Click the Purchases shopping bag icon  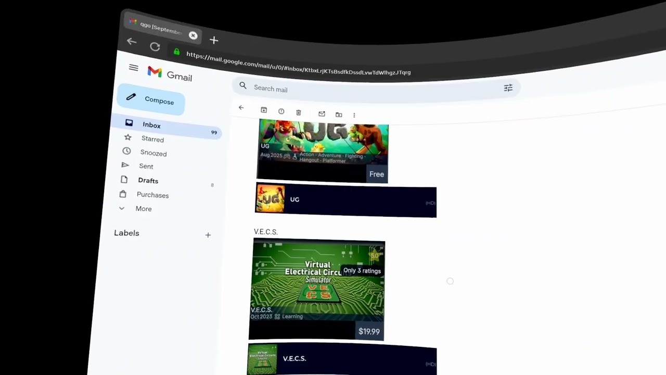coord(123,194)
